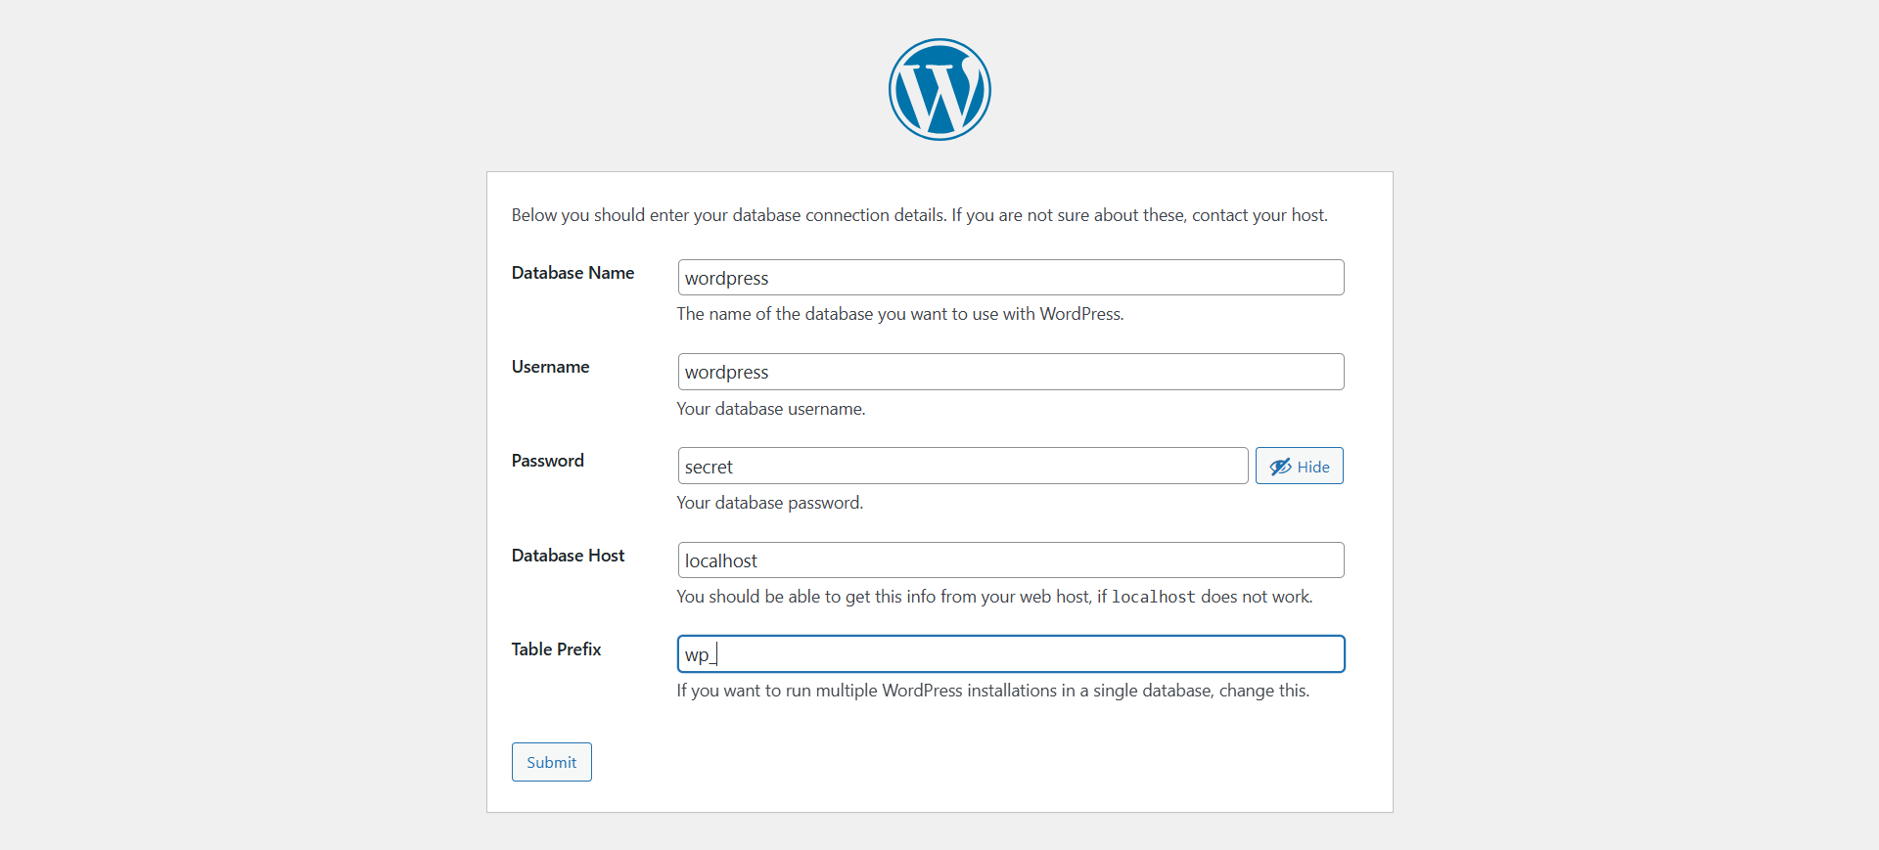Click the 'Database Host' form label
Image resolution: width=1879 pixels, height=850 pixels.
(568, 556)
